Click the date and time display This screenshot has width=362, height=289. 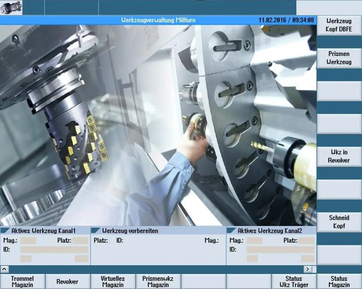pyautogui.click(x=286, y=20)
